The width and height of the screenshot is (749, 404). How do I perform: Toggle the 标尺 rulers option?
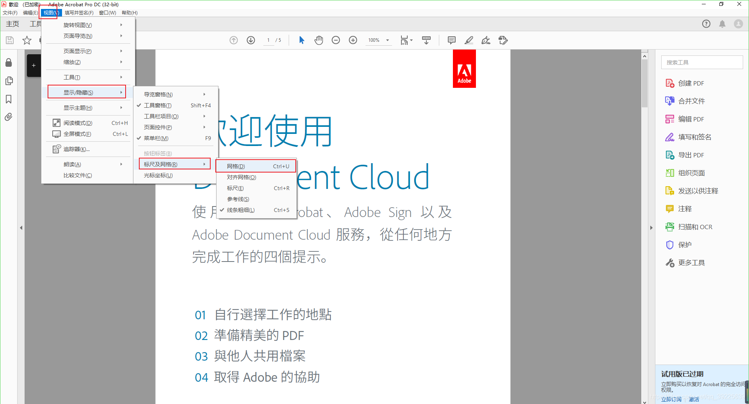click(256, 188)
